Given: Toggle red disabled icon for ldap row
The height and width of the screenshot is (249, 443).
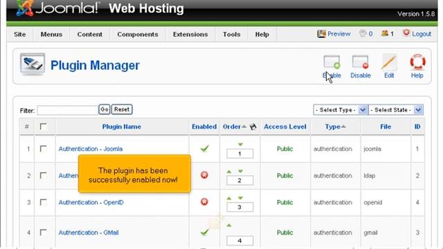Looking at the screenshot, I should click(204, 175).
